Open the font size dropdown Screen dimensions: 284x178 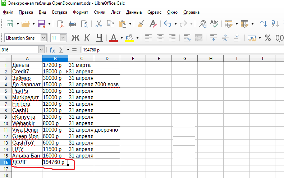(x=63, y=38)
